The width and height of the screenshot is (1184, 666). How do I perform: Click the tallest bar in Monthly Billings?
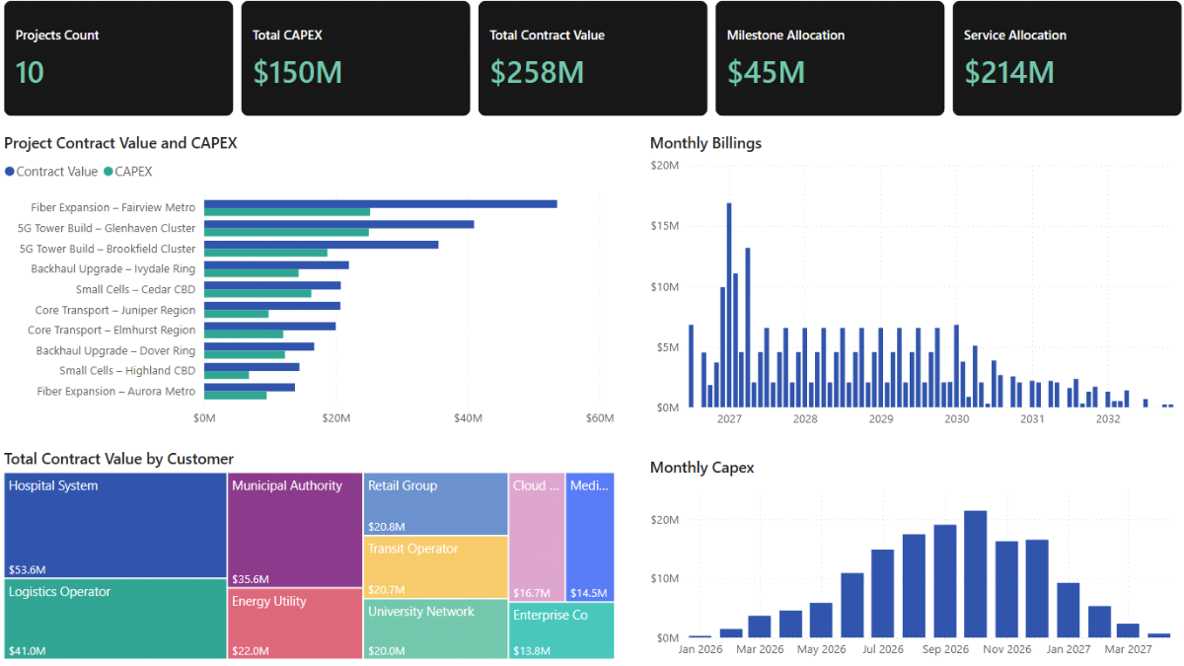point(729,305)
